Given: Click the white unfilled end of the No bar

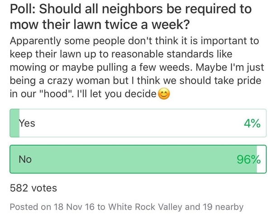Looking at the screenshot, I should point(262,159).
